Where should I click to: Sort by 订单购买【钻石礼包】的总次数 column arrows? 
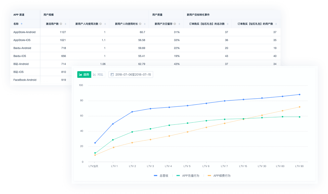228,24
